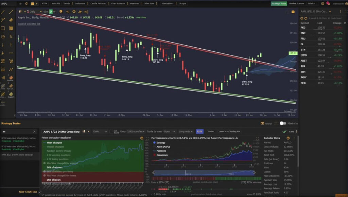Open chart settings gear icon
This screenshot has height=197, width=348.
[61, 12]
